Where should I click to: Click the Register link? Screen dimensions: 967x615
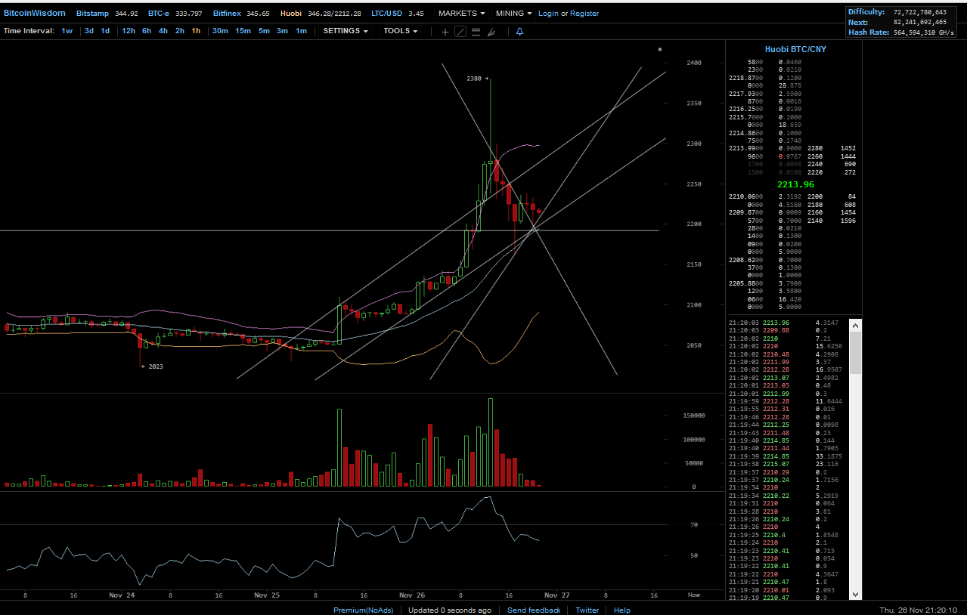click(x=584, y=14)
